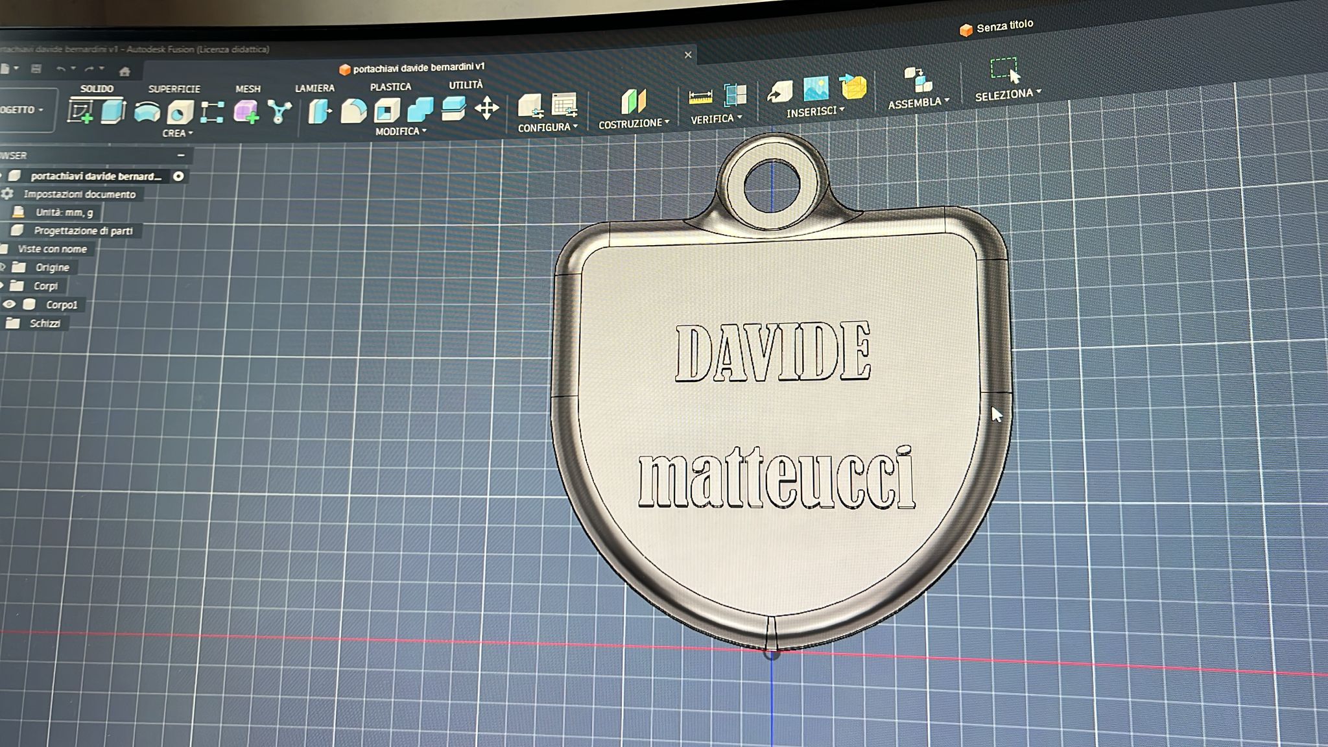Toggle the active component radio button
This screenshot has height=747, width=1328.
[x=178, y=176]
